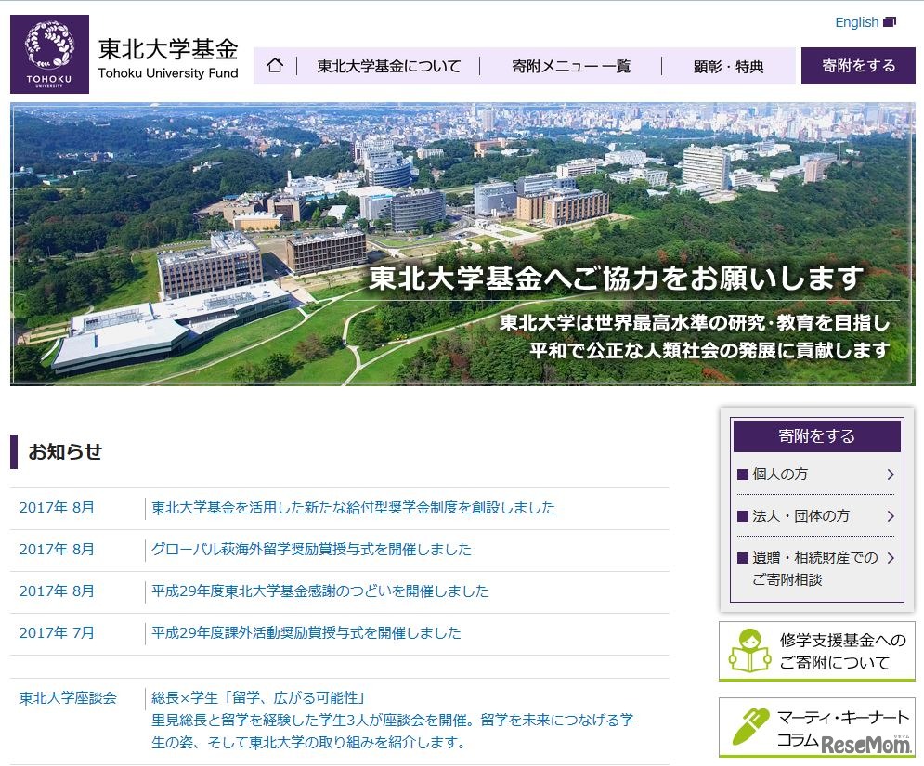Click the purple 寄附をする button in navigation
This screenshot has height=766, width=924.
tap(858, 65)
